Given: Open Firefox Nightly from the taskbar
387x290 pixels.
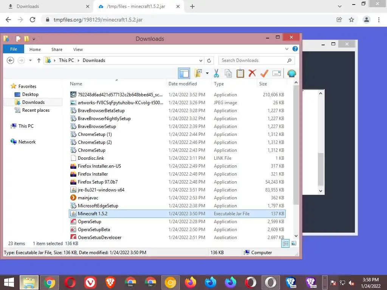Looking at the screenshot, I should [x=230, y=282].
